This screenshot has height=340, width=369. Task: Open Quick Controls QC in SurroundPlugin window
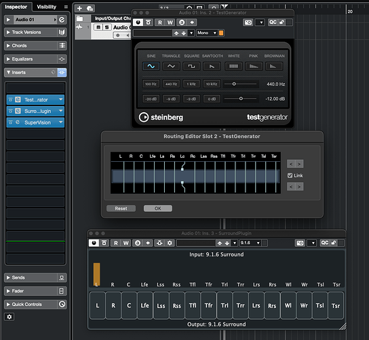pyautogui.click(x=325, y=243)
